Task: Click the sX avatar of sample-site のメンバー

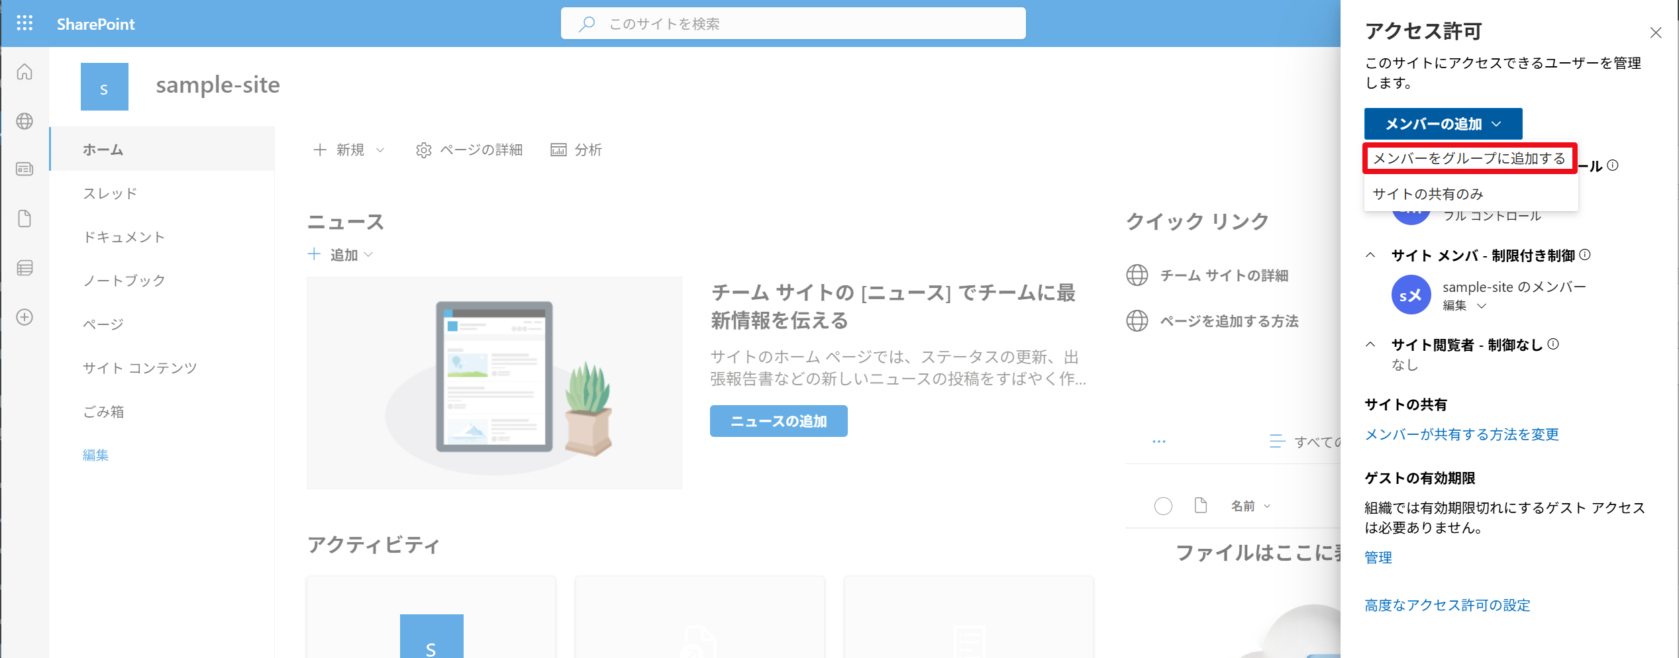Action: [x=1411, y=295]
